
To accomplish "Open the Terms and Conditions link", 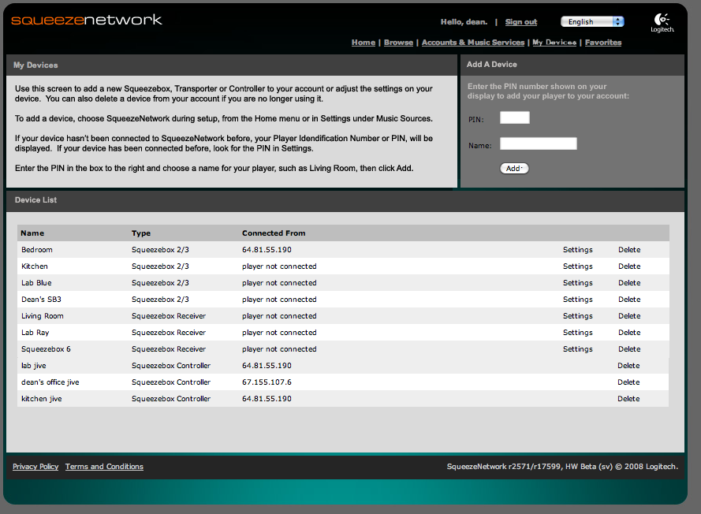I will point(104,467).
